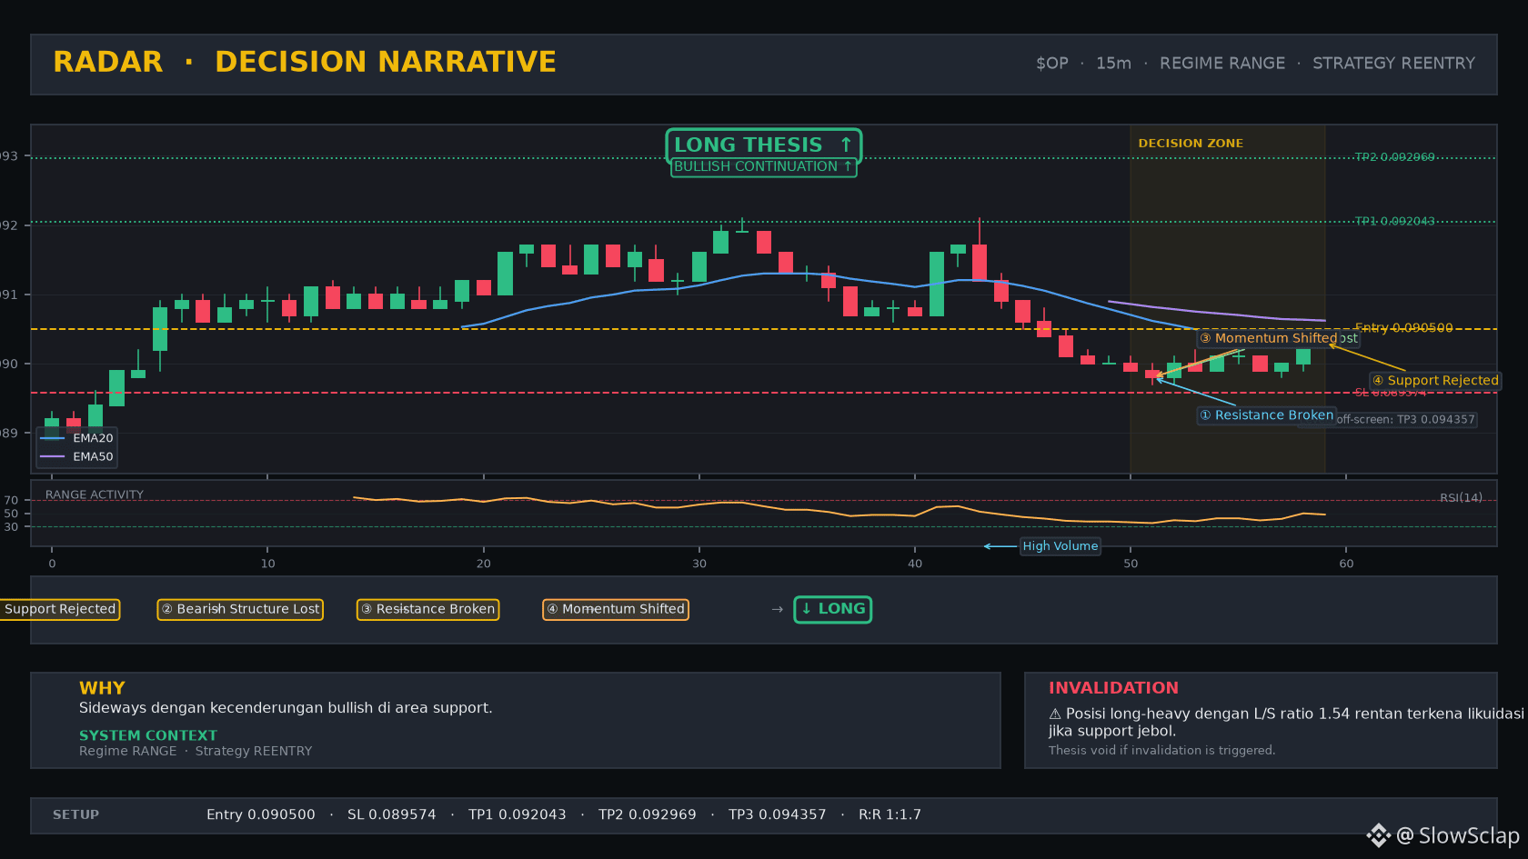Click the RSI(14) indicator label
The image size is (1528, 859).
tap(1461, 498)
